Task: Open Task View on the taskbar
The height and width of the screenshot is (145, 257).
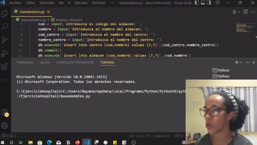Action: click(x=20, y=142)
